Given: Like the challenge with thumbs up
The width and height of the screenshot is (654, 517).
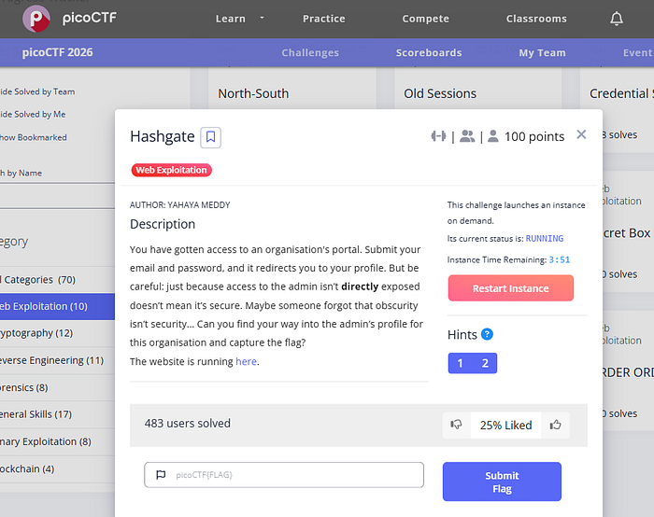Looking at the screenshot, I should (x=555, y=425).
